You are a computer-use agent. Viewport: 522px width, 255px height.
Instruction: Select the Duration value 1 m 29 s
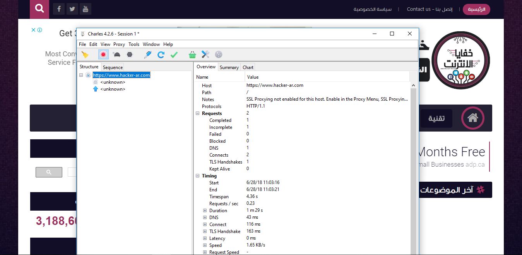pos(255,210)
